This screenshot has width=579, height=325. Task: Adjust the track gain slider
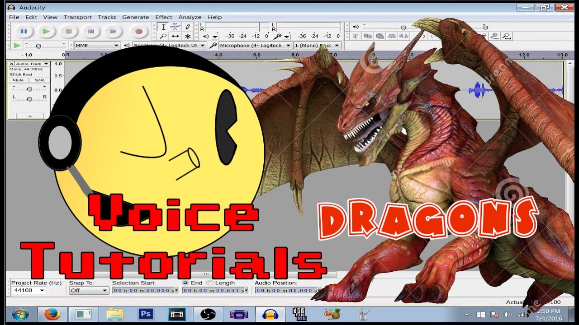[29, 89]
